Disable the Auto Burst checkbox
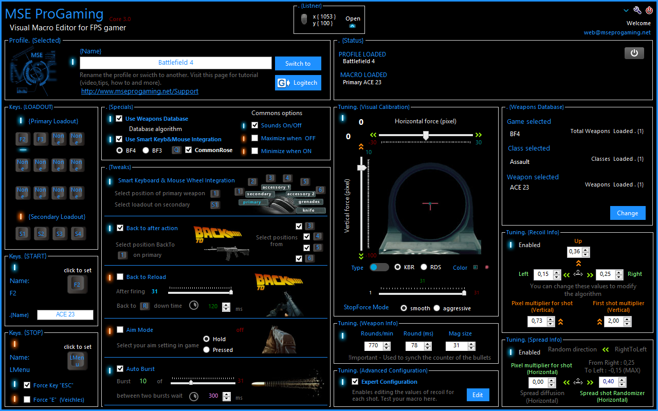Viewport: 658px width, 411px height. [x=120, y=369]
